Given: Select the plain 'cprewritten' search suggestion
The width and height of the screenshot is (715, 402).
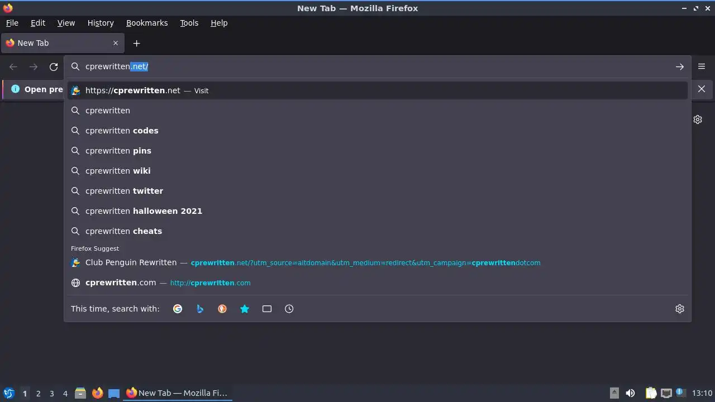Looking at the screenshot, I should tap(378, 111).
